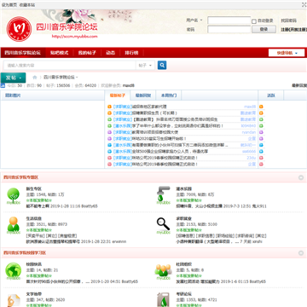The height and width of the screenshot is (307, 307).
Task: Click 收藏本站 at top left
Action: [x=27, y=5]
